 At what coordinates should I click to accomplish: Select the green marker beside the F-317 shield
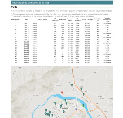coord(81,89)
